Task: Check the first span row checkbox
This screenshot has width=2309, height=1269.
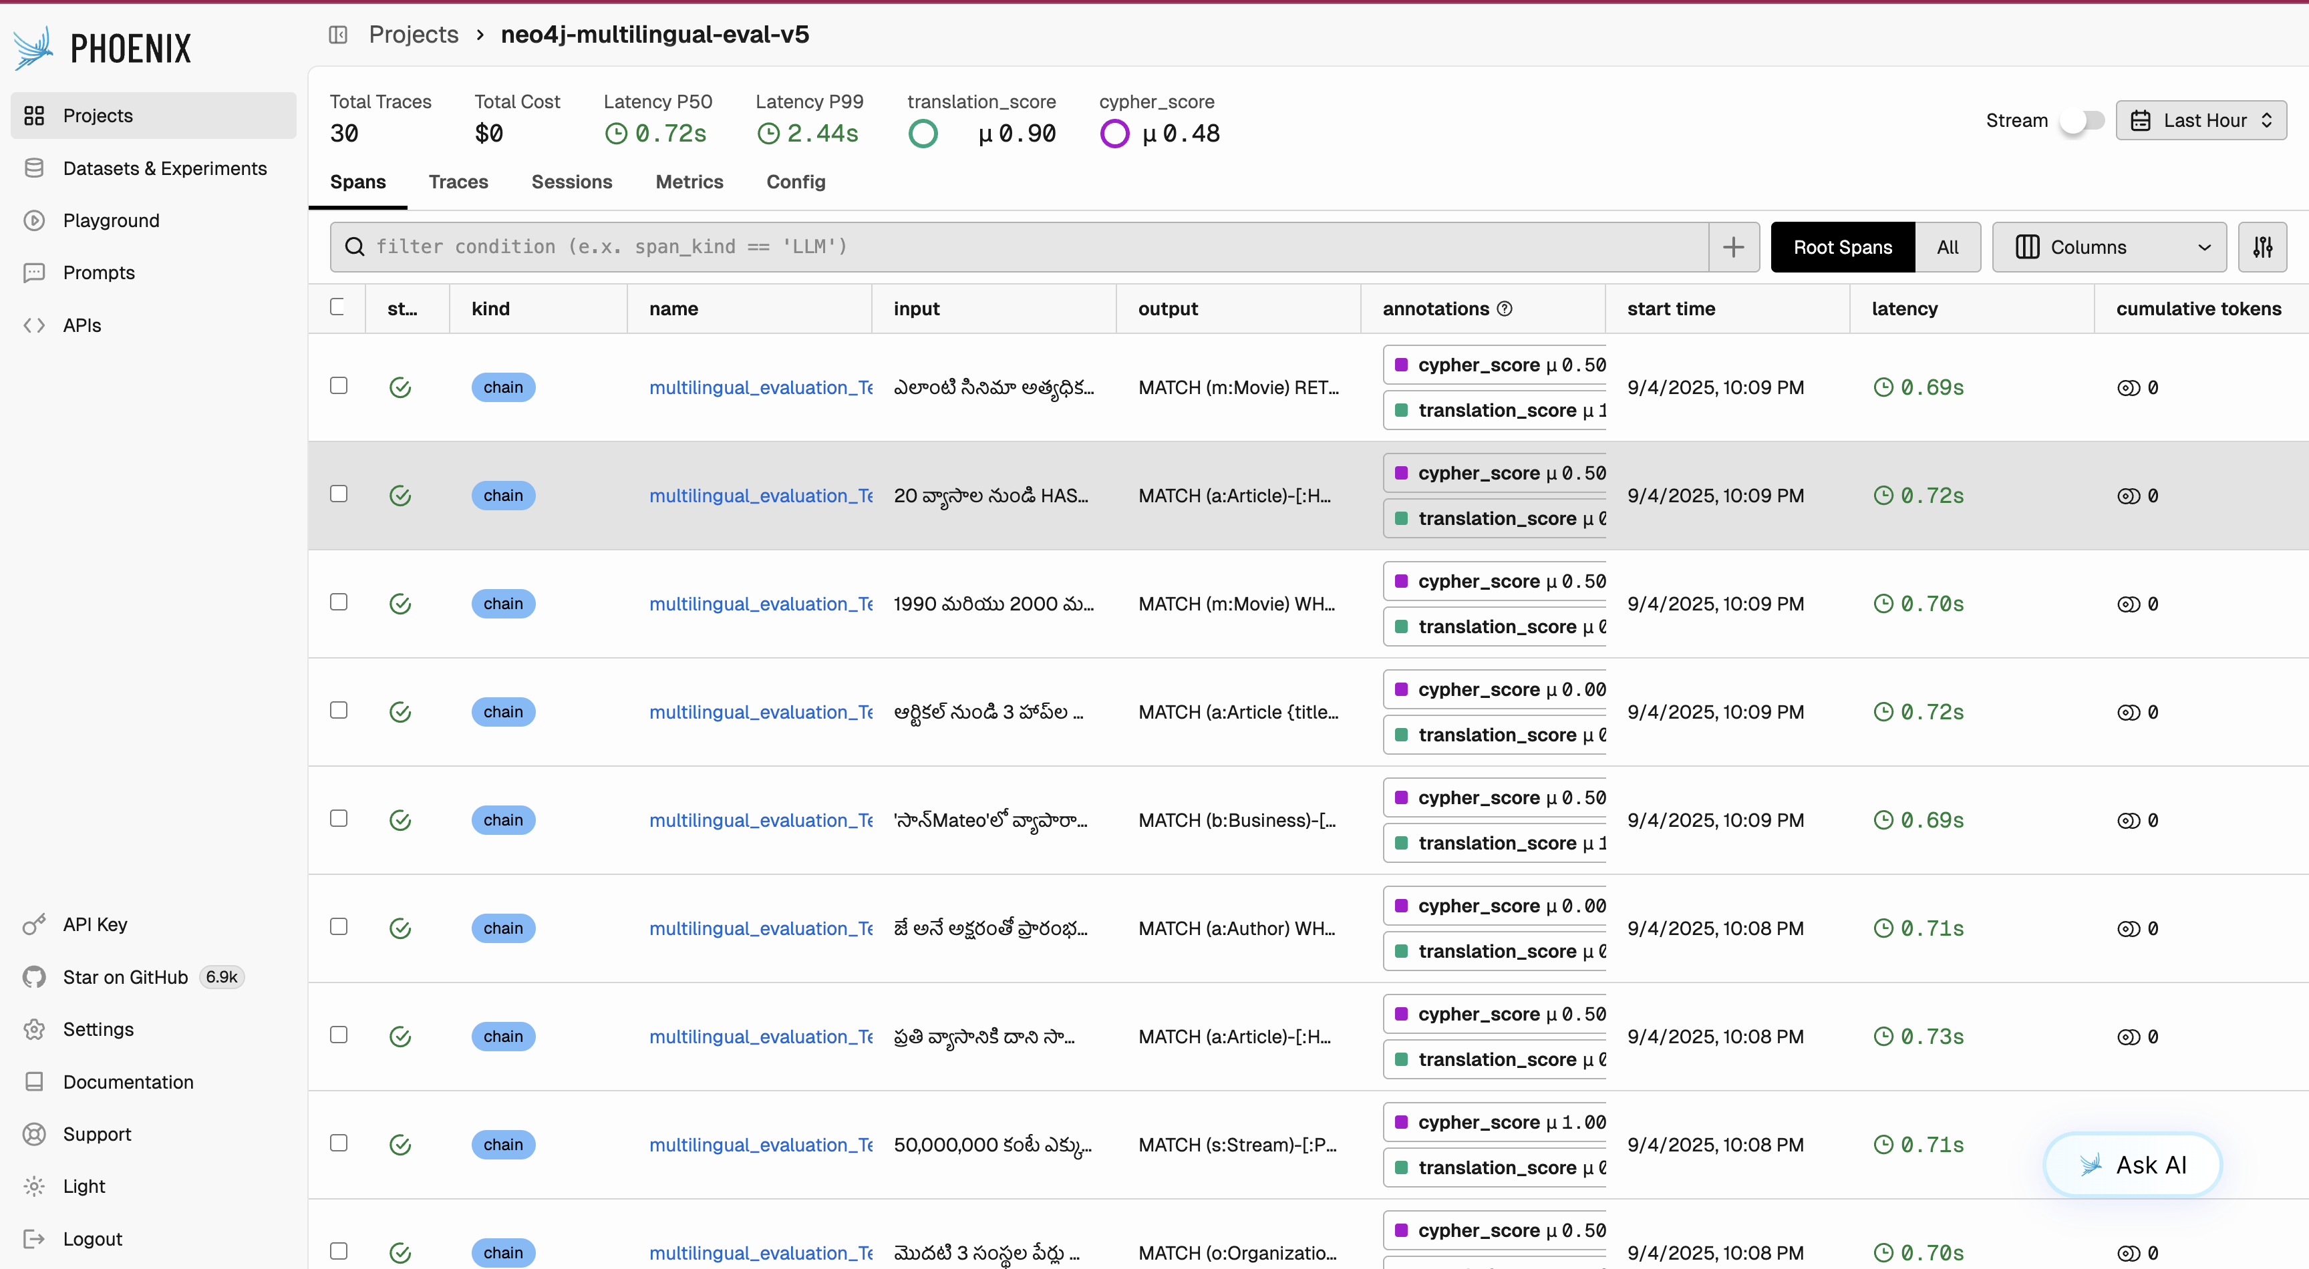Action: point(338,385)
